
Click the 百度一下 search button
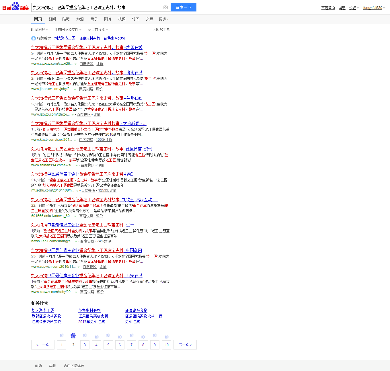pos(184,7)
